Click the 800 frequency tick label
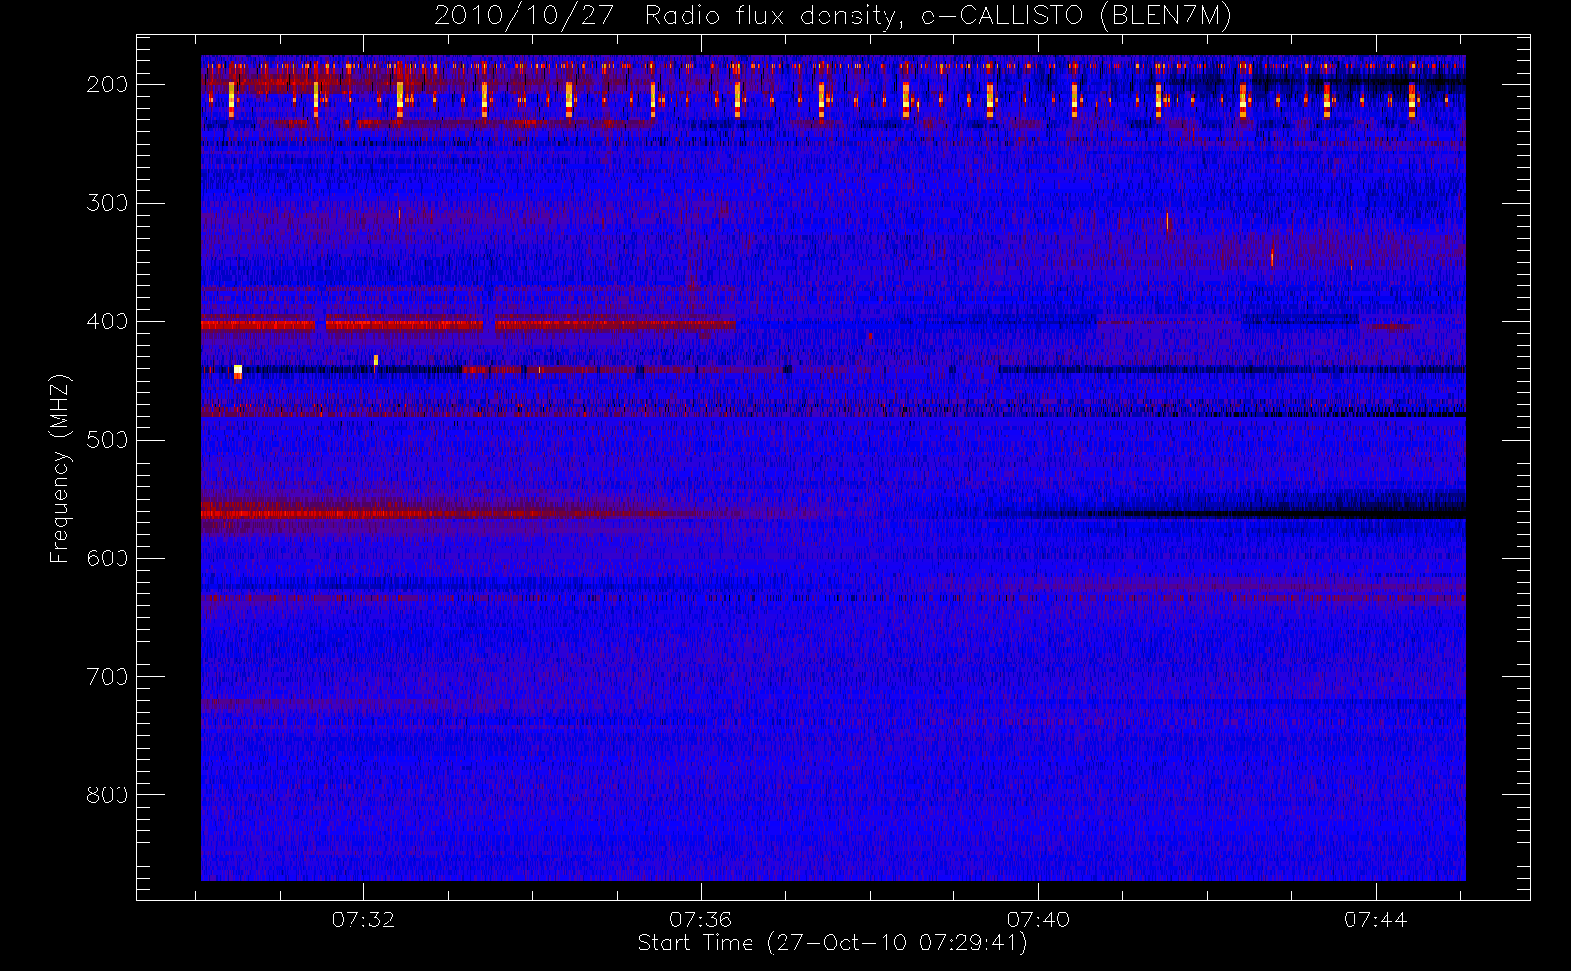The width and height of the screenshot is (1571, 971). 108,795
